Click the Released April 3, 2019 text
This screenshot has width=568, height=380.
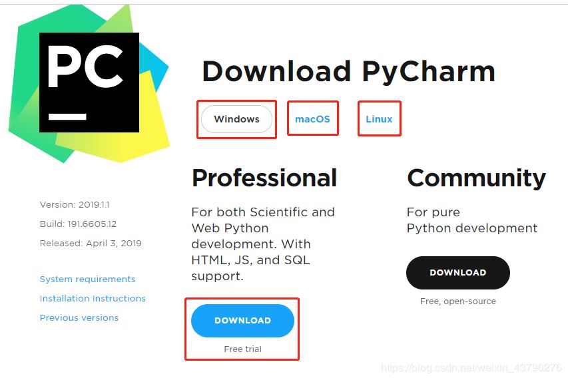[91, 244]
